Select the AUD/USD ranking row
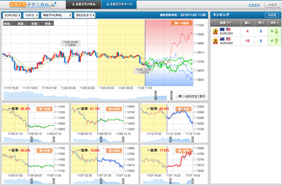 coord(246,41)
